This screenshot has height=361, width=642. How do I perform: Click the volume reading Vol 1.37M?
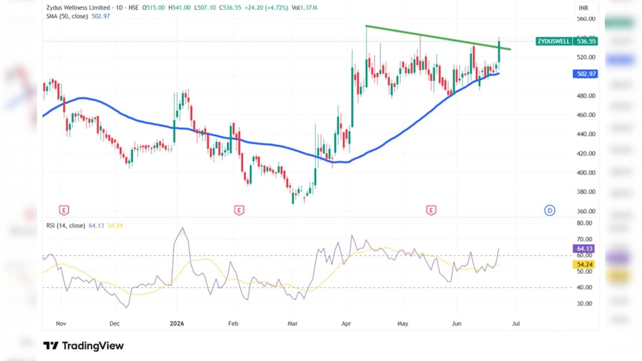click(x=304, y=8)
